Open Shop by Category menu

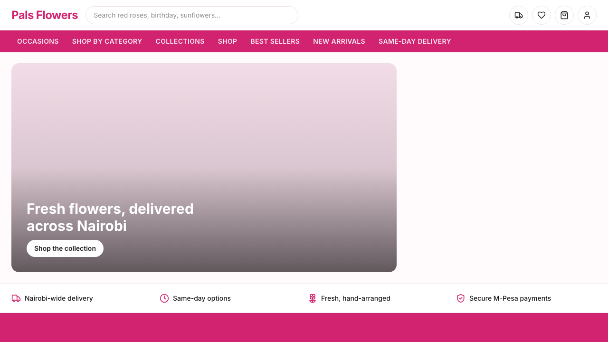(107, 41)
